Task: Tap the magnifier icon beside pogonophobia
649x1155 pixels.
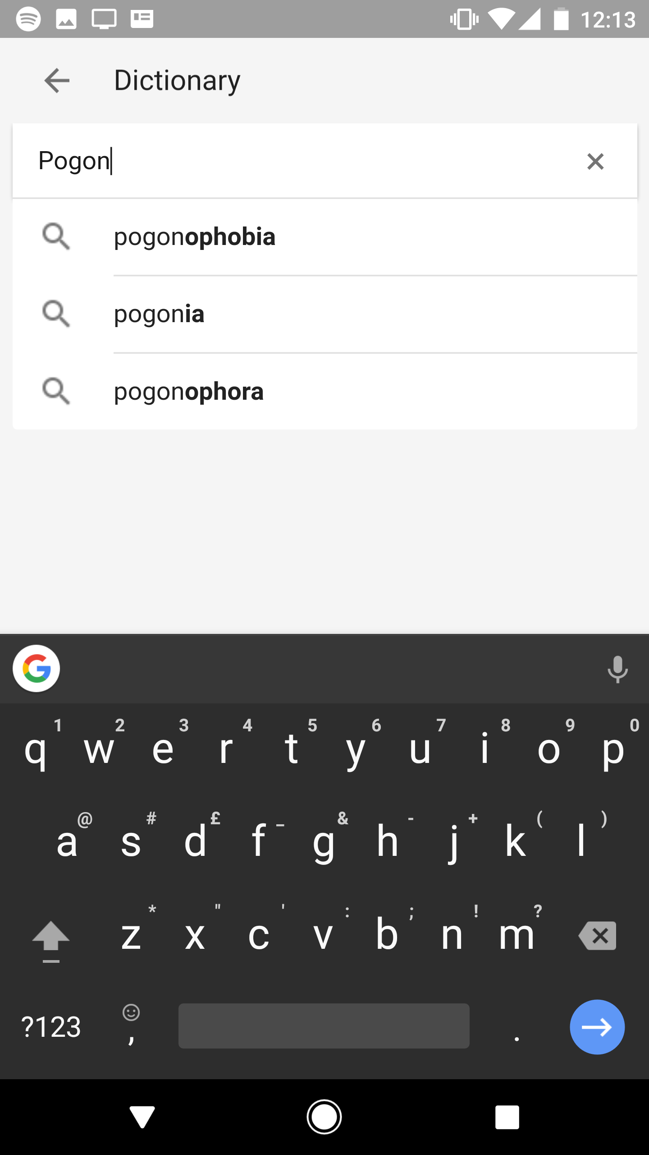Action: coord(56,236)
